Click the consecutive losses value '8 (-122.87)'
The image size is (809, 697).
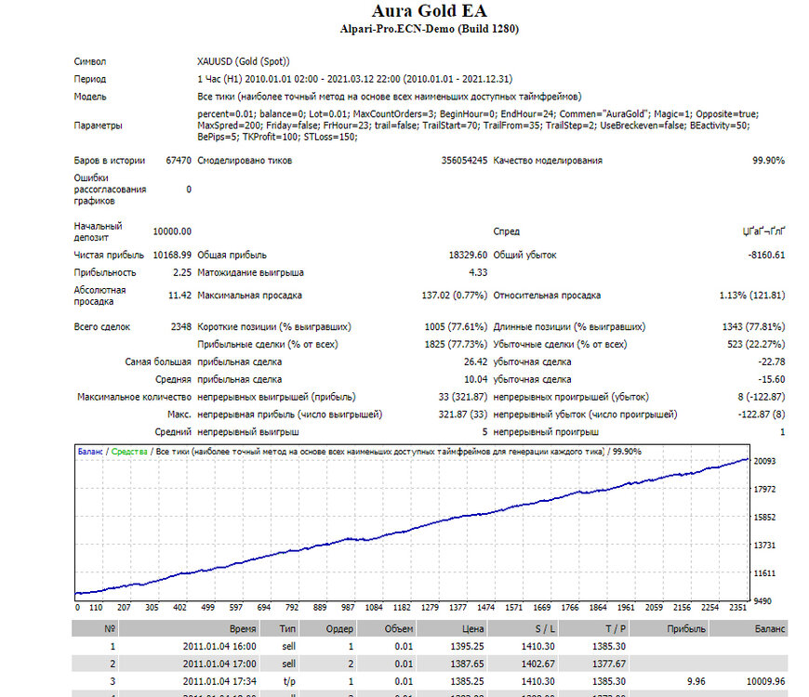[762, 397]
